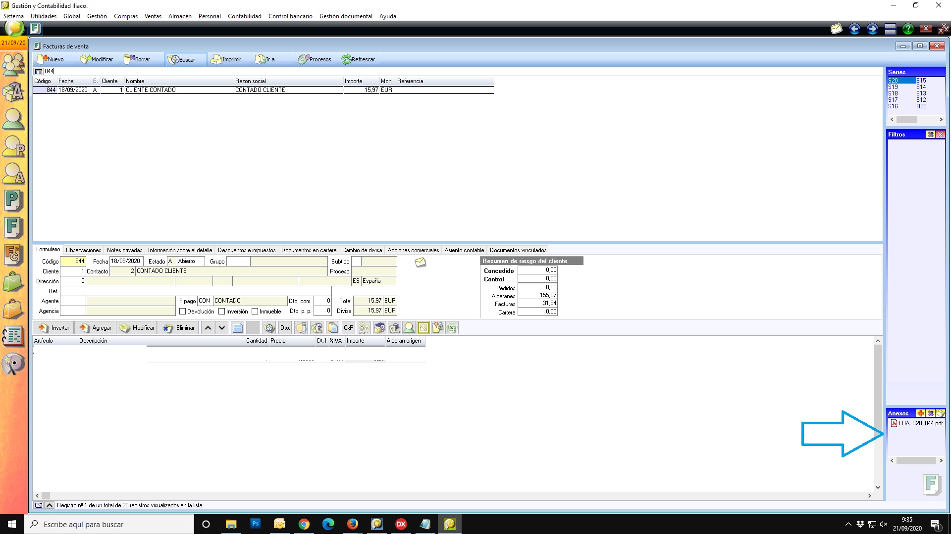Move detail line down with arrow button
The image size is (951, 534).
tap(222, 328)
